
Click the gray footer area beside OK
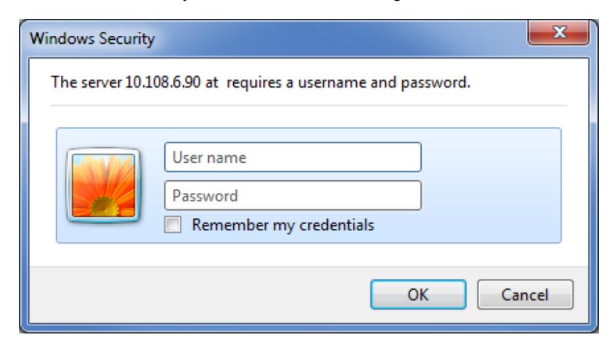[196, 294]
